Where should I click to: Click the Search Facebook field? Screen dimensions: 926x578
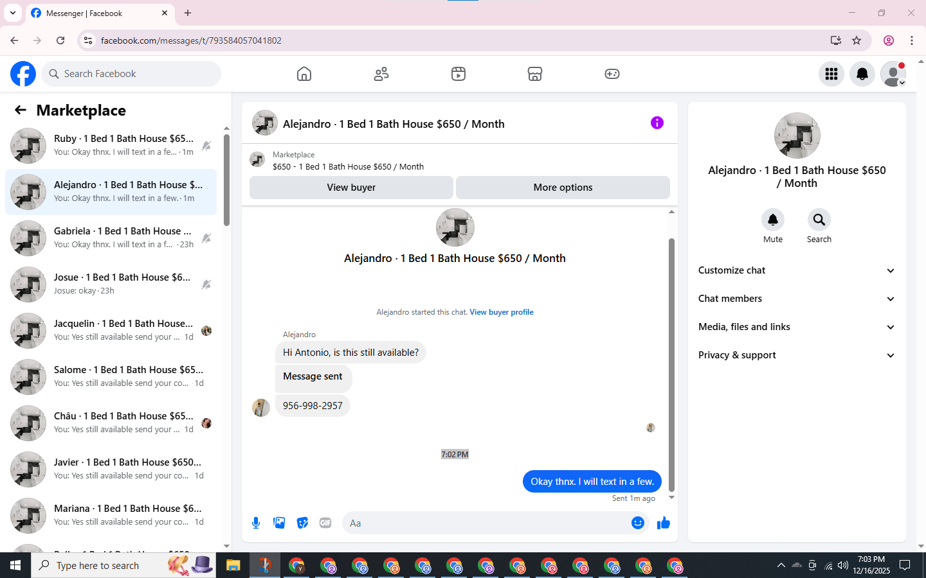[131, 74]
